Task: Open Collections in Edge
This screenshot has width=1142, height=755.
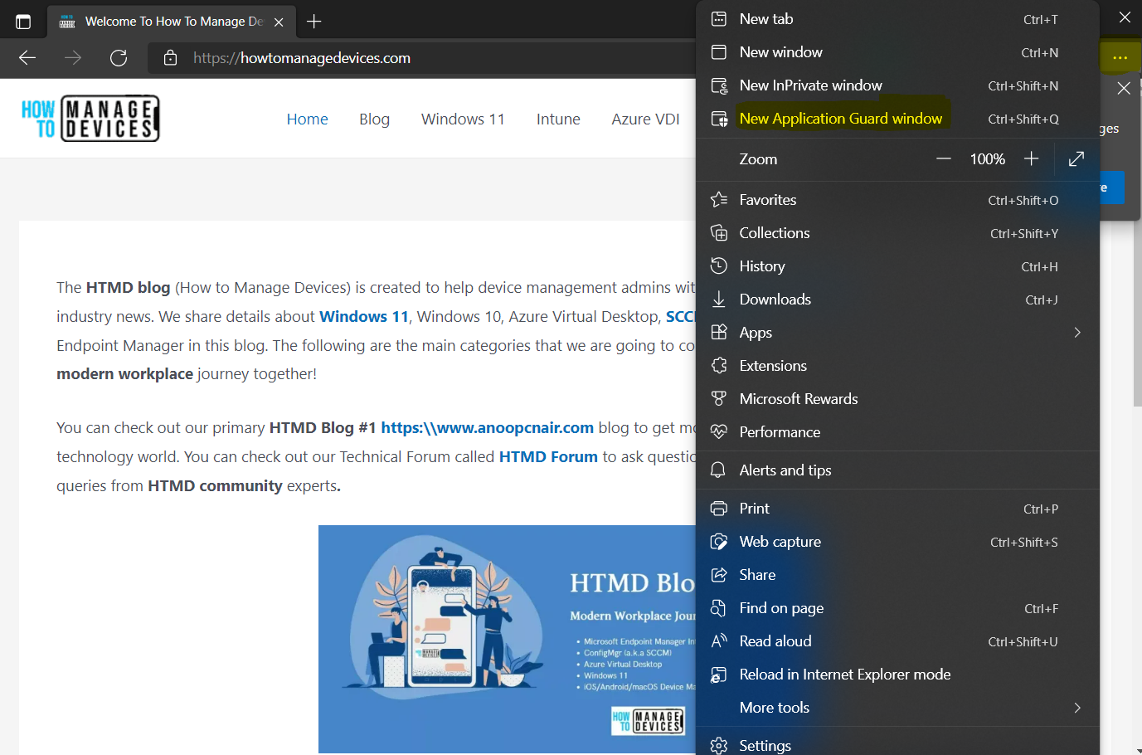Action: [774, 232]
